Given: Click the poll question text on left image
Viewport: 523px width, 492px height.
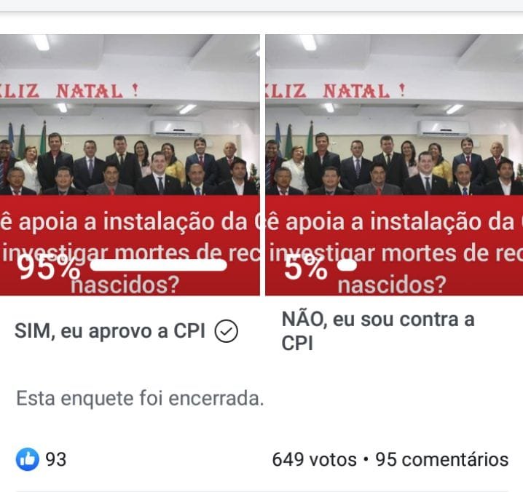Looking at the screenshot, I should (130, 253).
